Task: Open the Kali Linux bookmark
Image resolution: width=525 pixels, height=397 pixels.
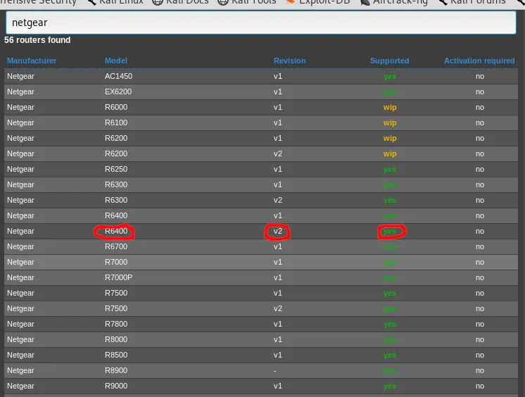Action: (116, 2)
